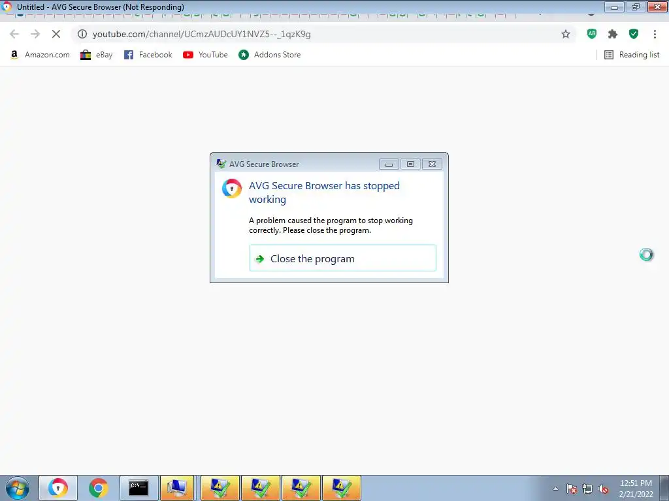
Task: Open the browser three-dot menu
Action: 655,34
